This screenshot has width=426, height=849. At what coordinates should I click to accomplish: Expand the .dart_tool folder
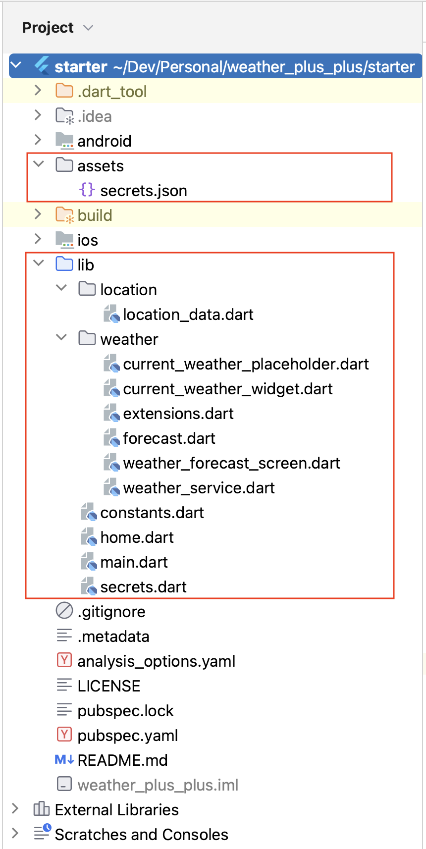point(38,90)
